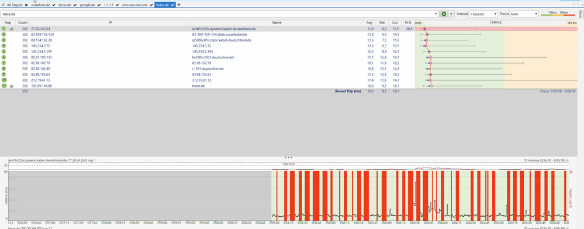584x229 pixels.
Task: Switch to the one.one.one.one tab
Action: click(x=134, y=5)
